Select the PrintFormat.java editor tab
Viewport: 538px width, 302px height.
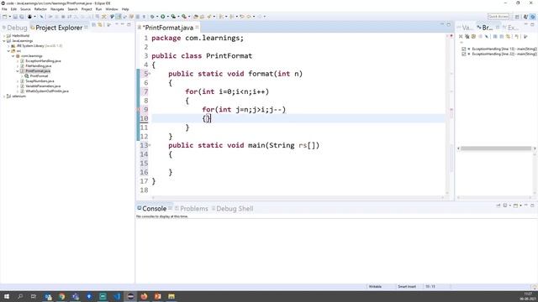pyautogui.click(x=168, y=28)
